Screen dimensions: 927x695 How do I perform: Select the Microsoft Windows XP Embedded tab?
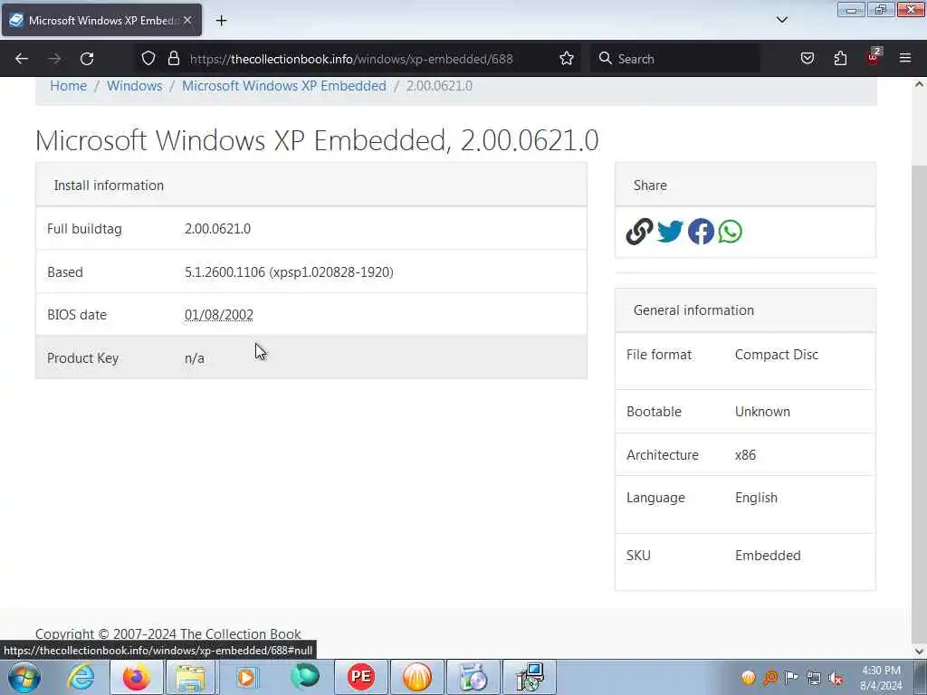[101, 20]
